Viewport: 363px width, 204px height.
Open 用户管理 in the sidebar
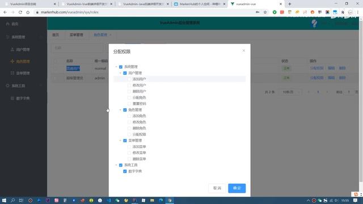[x=23, y=49]
